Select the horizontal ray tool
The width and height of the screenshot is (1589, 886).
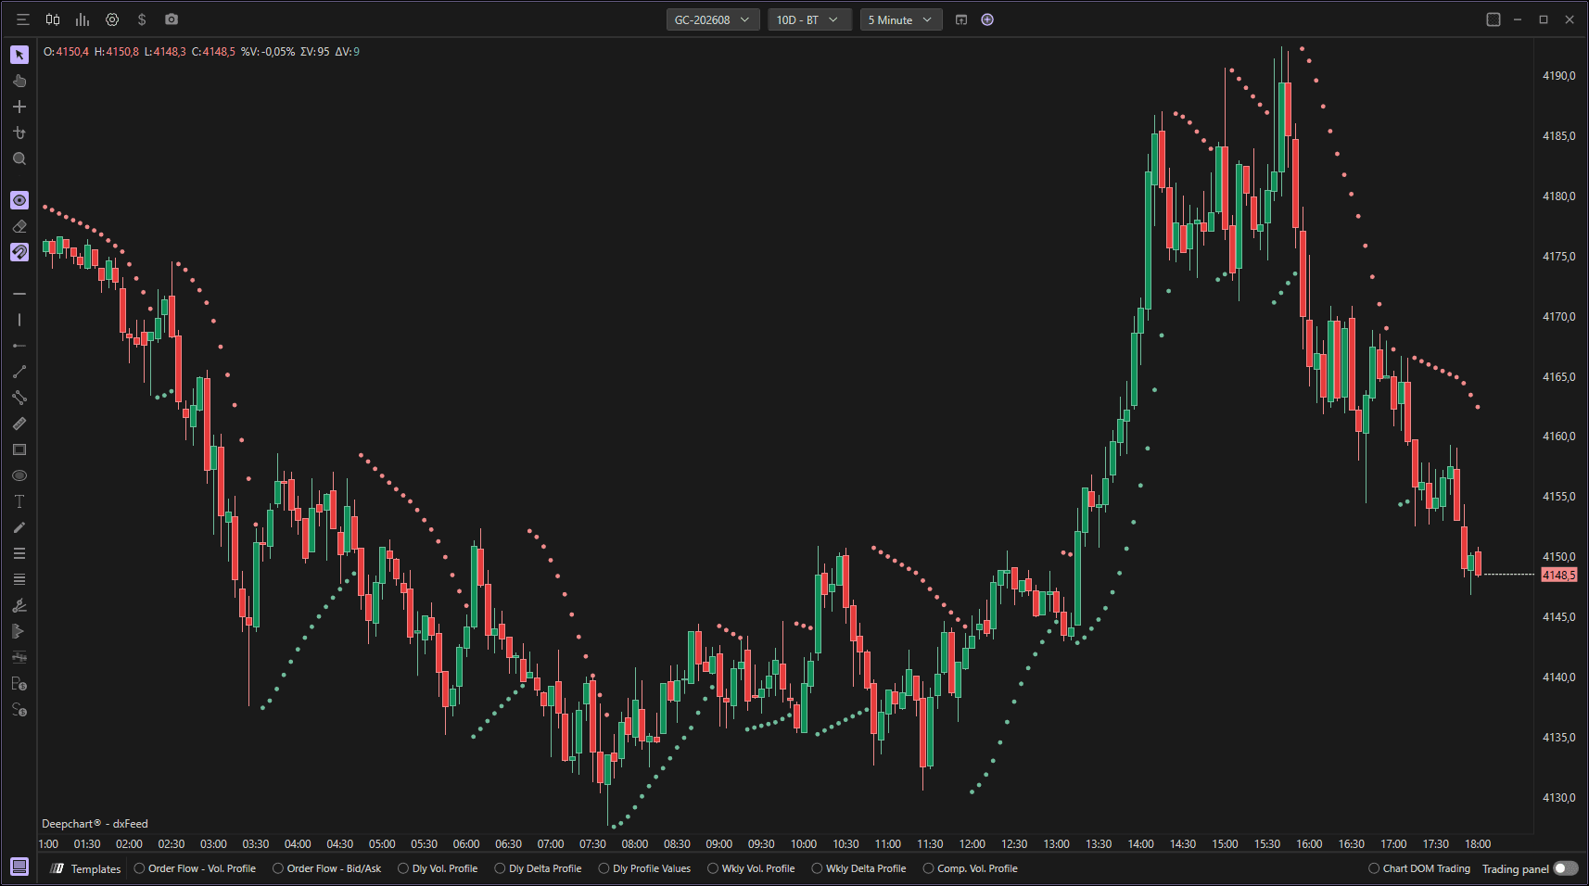click(x=19, y=346)
